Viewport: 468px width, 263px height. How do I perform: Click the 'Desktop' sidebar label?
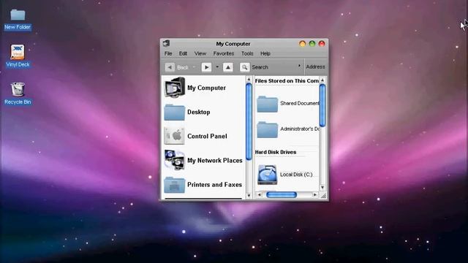pyautogui.click(x=199, y=112)
